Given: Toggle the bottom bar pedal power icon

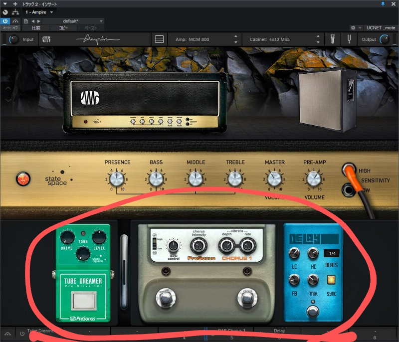Looking at the screenshot, I should 22,334.
